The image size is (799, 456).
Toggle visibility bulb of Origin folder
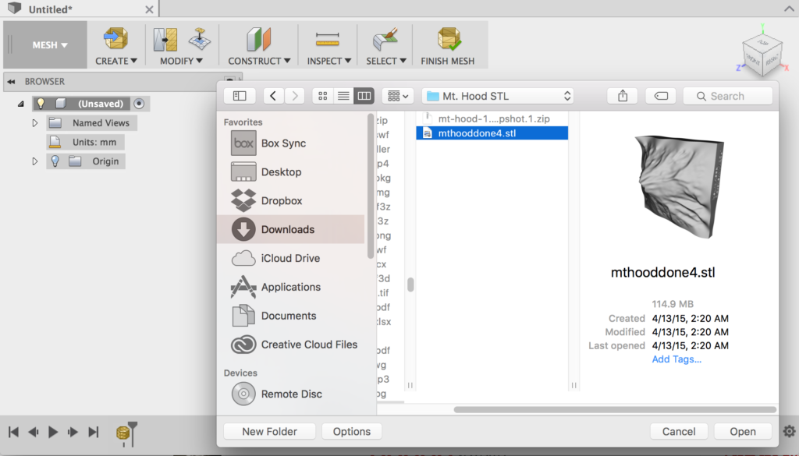coord(55,161)
